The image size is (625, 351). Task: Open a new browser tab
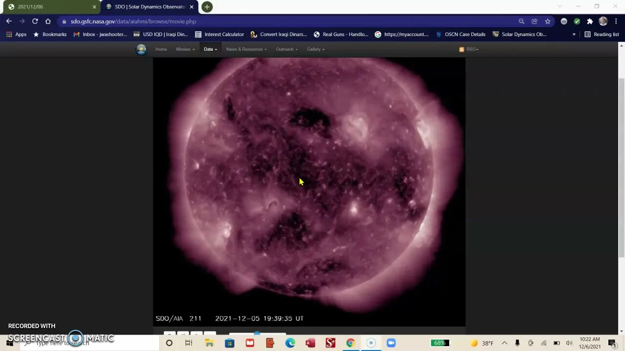click(207, 7)
